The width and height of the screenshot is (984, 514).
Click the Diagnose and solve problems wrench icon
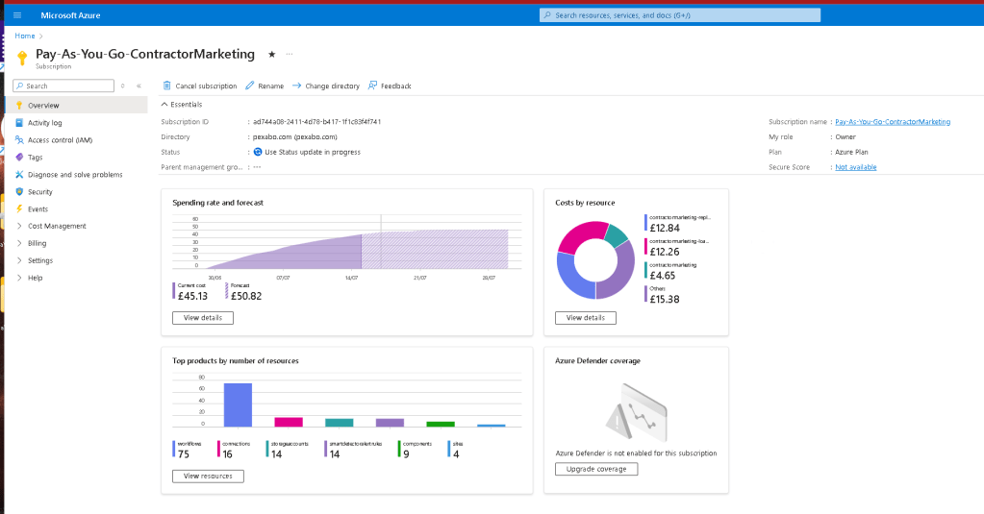[19, 174]
